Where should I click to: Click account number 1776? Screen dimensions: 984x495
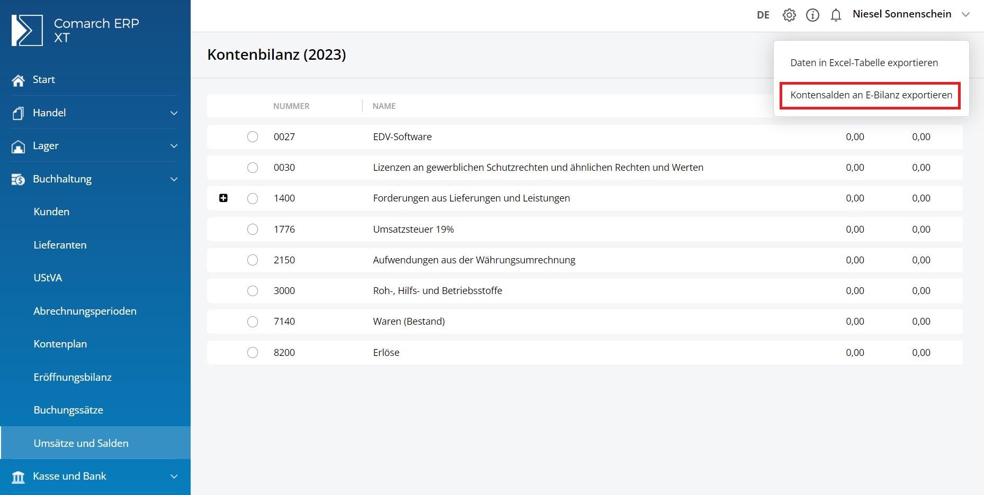point(284,229)
